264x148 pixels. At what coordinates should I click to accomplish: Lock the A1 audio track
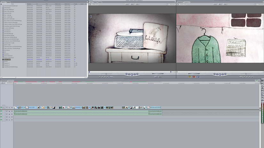[x=10, y=111]
